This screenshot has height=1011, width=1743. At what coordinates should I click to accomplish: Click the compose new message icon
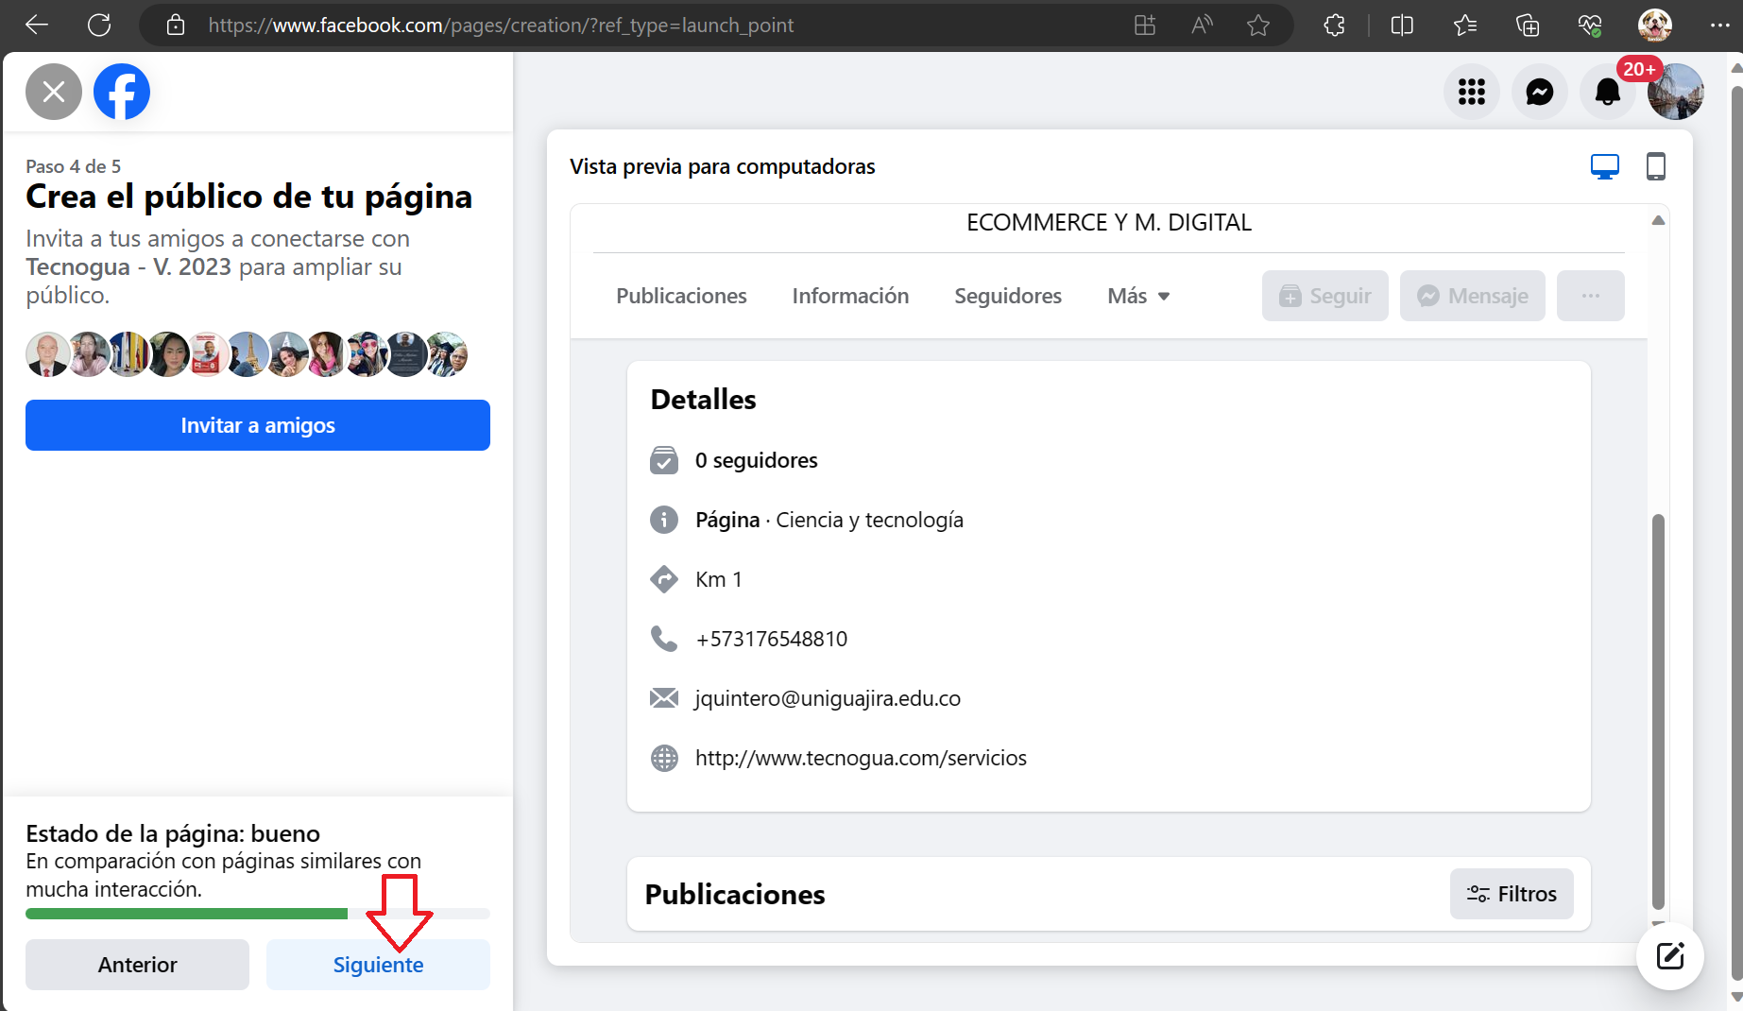coord(1669,956)
